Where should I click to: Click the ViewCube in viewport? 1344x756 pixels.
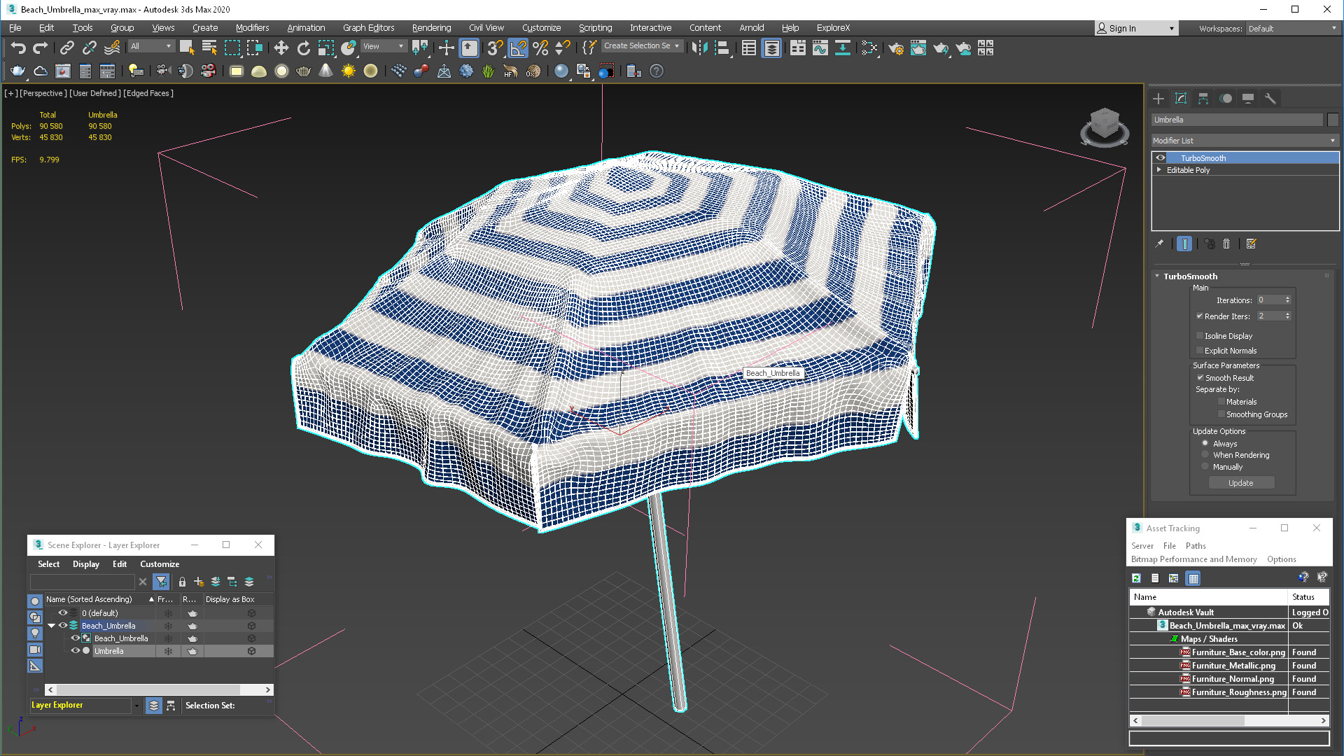(x=1105, y=126)
